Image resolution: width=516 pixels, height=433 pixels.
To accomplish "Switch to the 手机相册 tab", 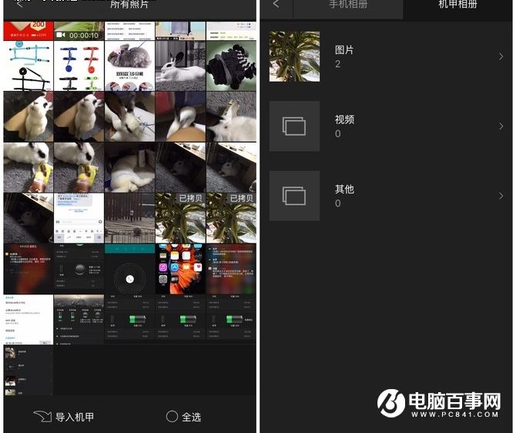I will pyautogui.click(x=349, y=6).
